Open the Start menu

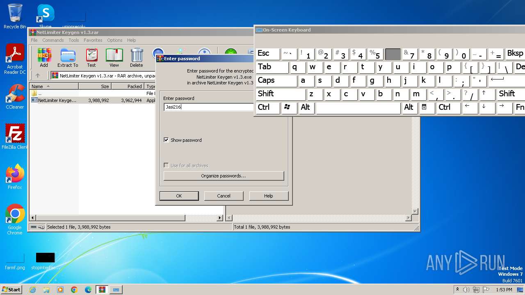point(11,290)
